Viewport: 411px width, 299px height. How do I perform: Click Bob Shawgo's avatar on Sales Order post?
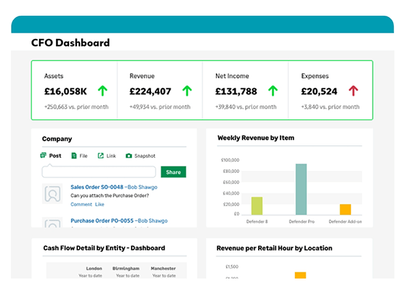53,194
